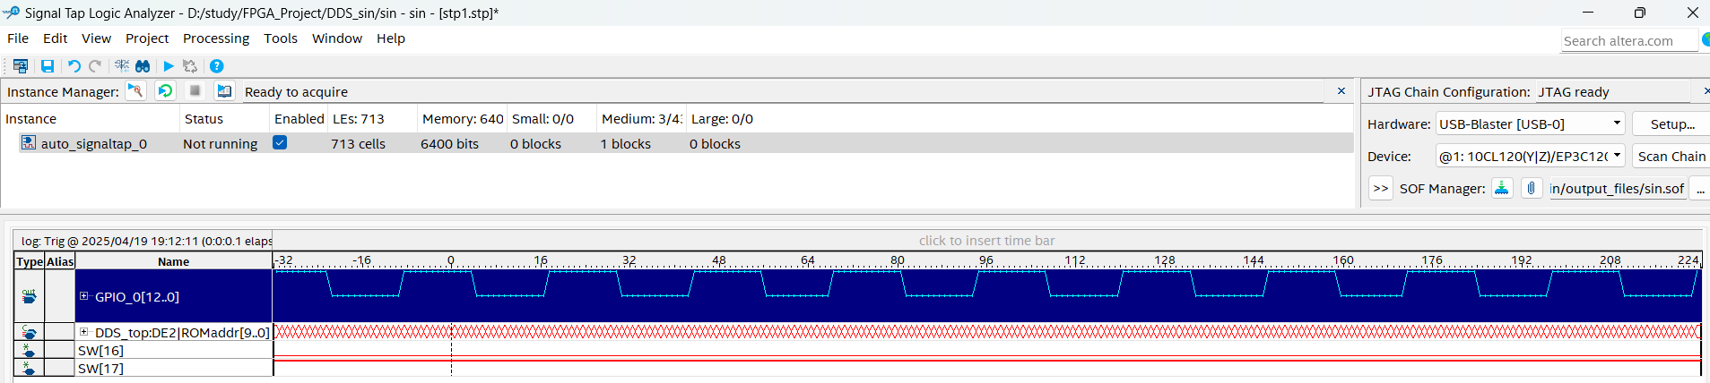Select the SW[16] signal name
1710x383 pixels.
(x=100, y=351)
